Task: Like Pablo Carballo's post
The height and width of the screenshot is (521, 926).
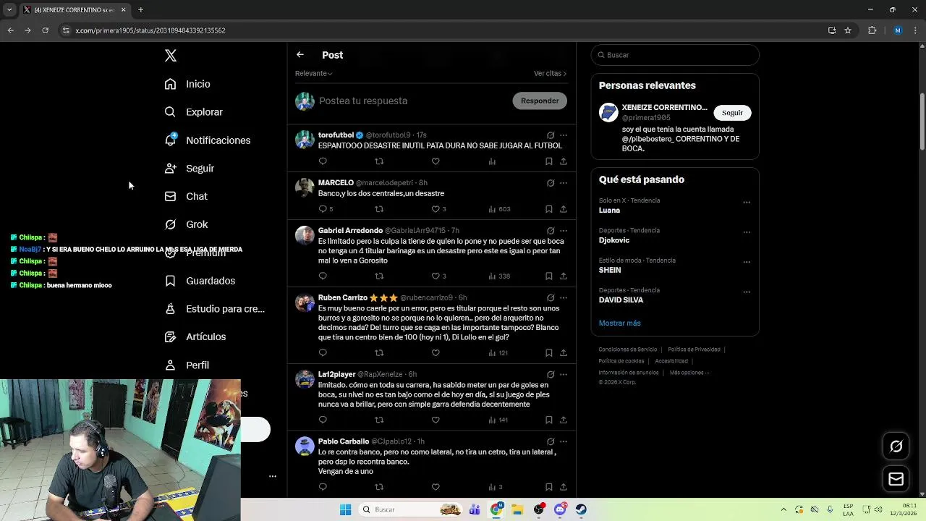Action: coord(436,488)
